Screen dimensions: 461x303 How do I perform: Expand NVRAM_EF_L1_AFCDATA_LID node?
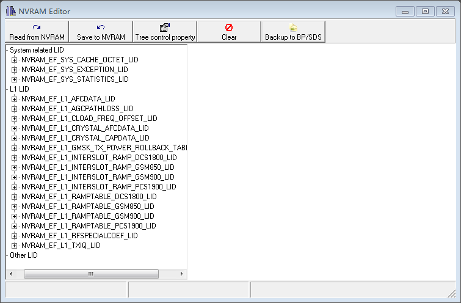click(x=14, y=99)
